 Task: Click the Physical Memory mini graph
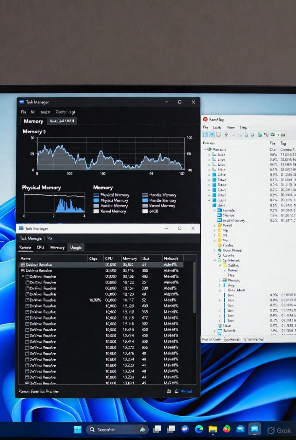coord(54,203)
